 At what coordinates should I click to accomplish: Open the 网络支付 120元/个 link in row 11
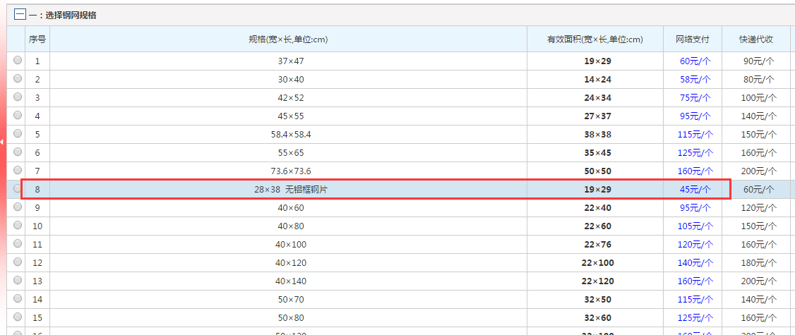pos(695,245)
